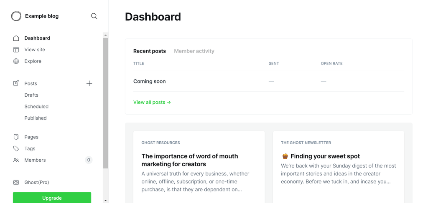Viewport: 428px width, 203px height.
Task: Open the Published posts list
Action: [36, 118]
